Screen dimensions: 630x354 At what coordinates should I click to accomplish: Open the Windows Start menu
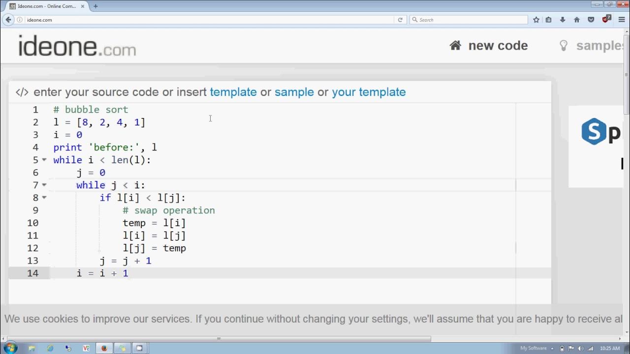(10, 348)
